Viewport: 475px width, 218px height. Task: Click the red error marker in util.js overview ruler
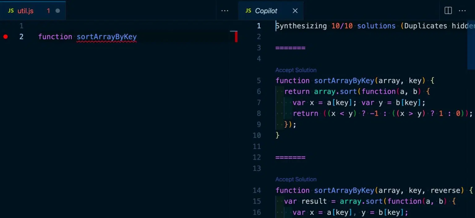[236, 37]
